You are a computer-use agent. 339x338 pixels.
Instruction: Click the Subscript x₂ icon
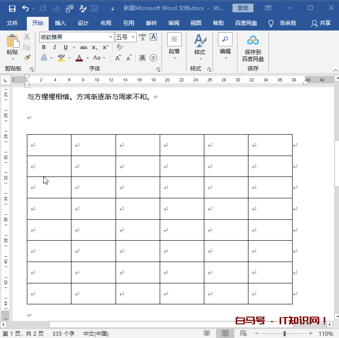pos(95,47)
